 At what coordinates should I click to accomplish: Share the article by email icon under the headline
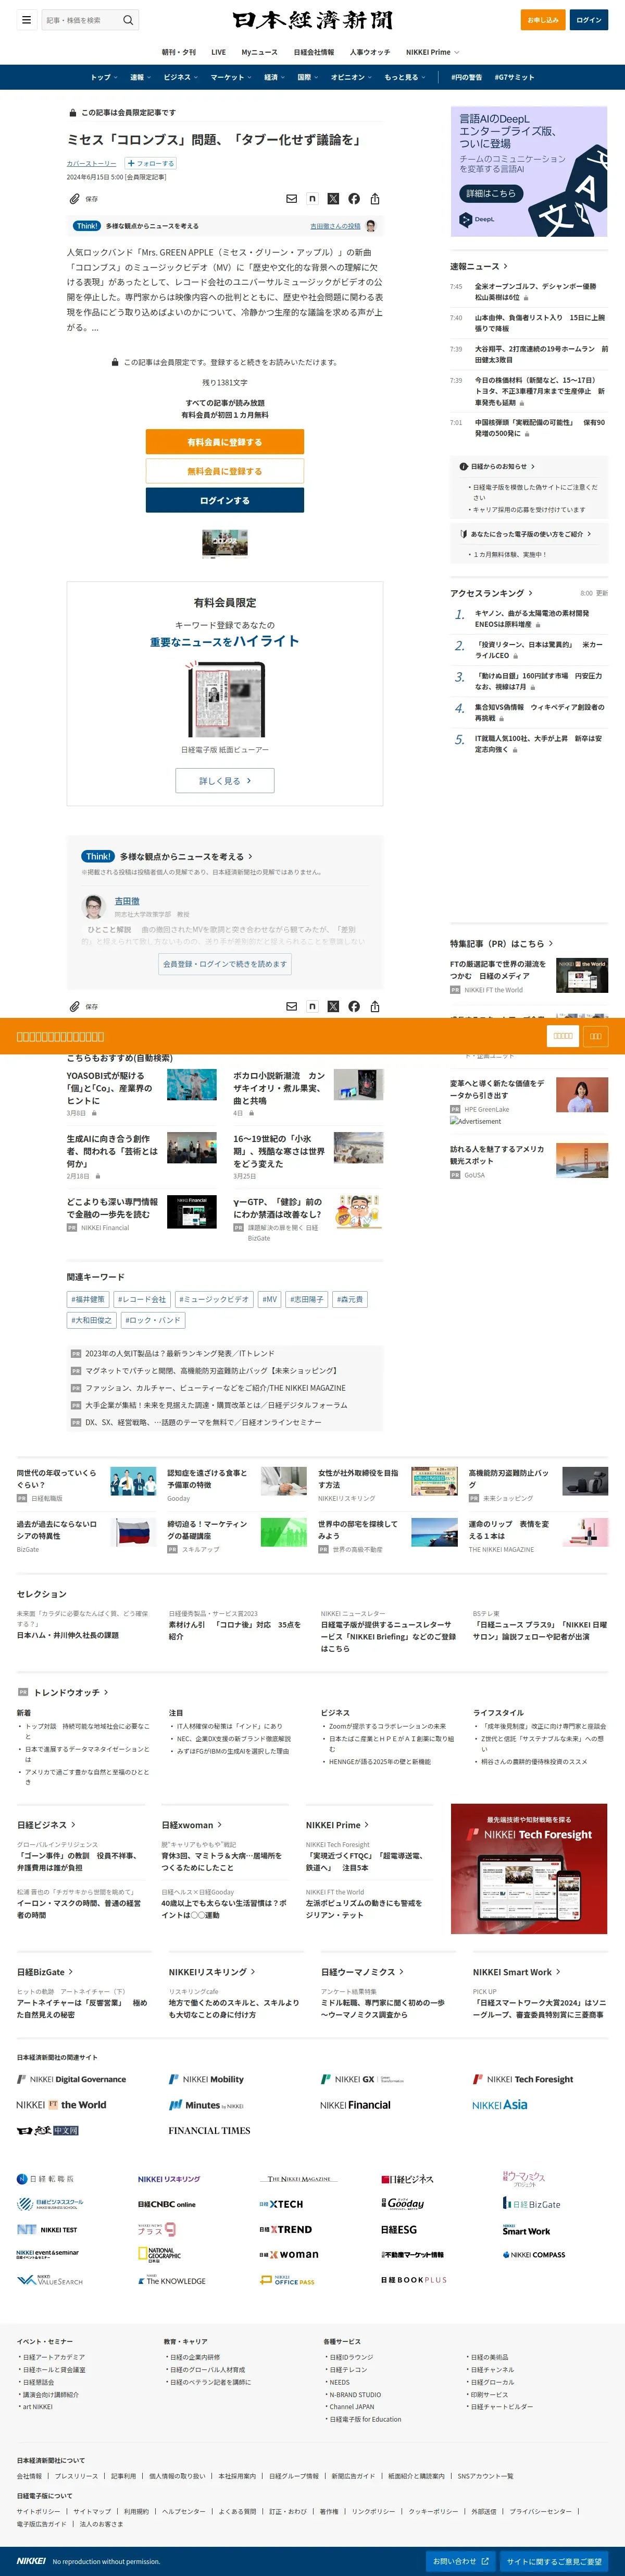tap(292, 199)
